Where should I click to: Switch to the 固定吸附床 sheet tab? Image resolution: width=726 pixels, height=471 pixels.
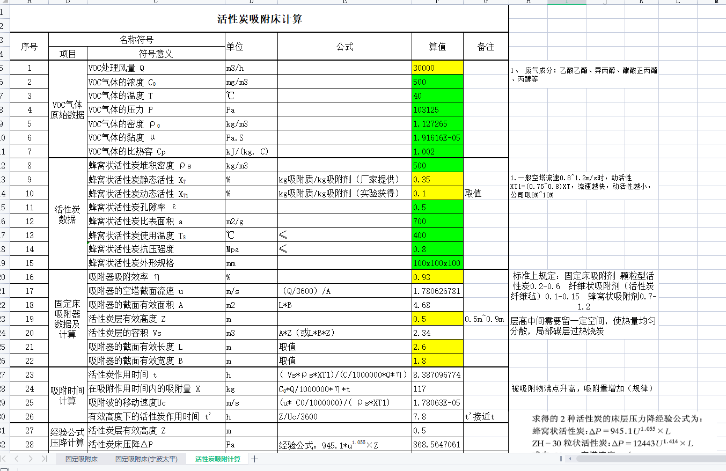click(x=82, y=459)
